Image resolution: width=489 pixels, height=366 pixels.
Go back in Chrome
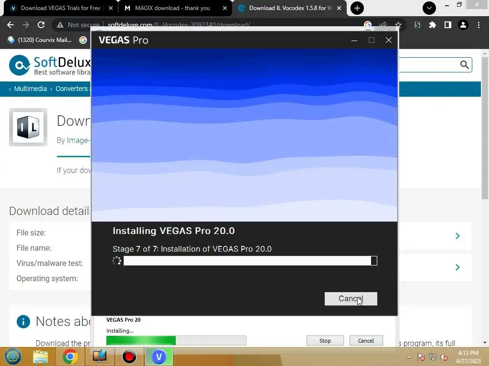11,25
